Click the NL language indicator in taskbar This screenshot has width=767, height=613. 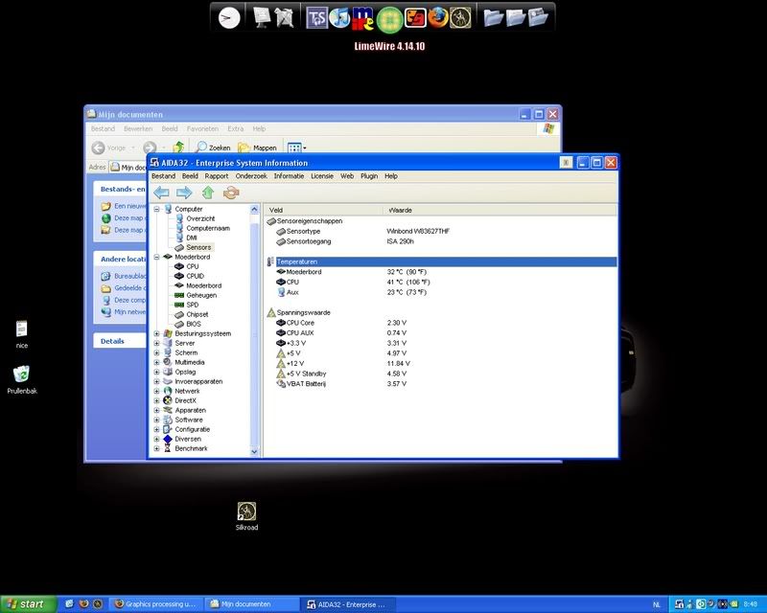657,604
